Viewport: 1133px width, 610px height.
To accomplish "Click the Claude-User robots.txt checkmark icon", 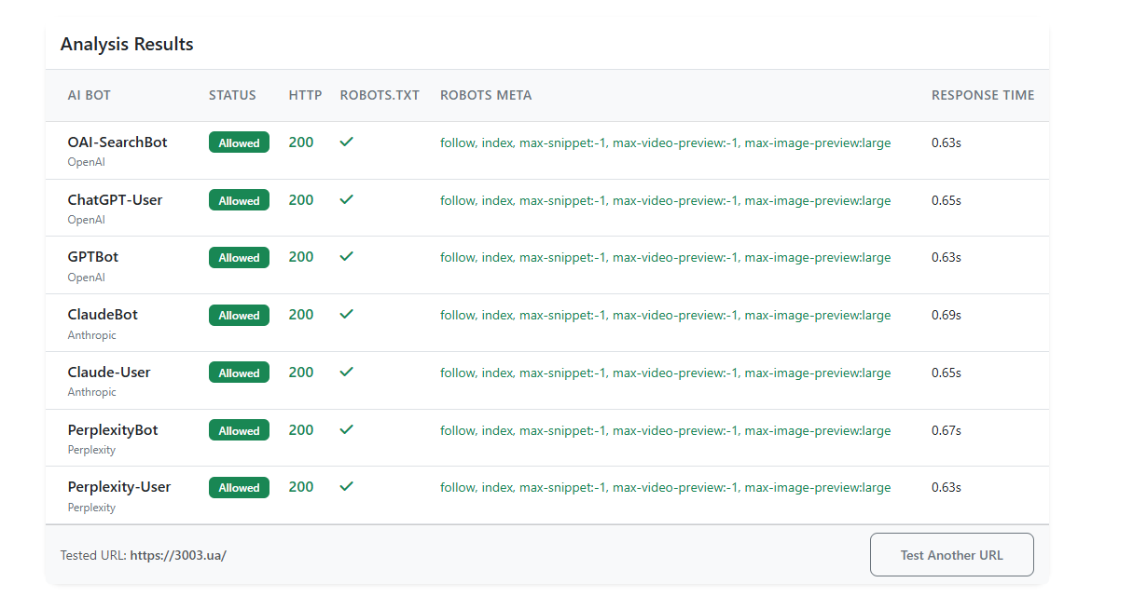I will (x=347, y=373).
